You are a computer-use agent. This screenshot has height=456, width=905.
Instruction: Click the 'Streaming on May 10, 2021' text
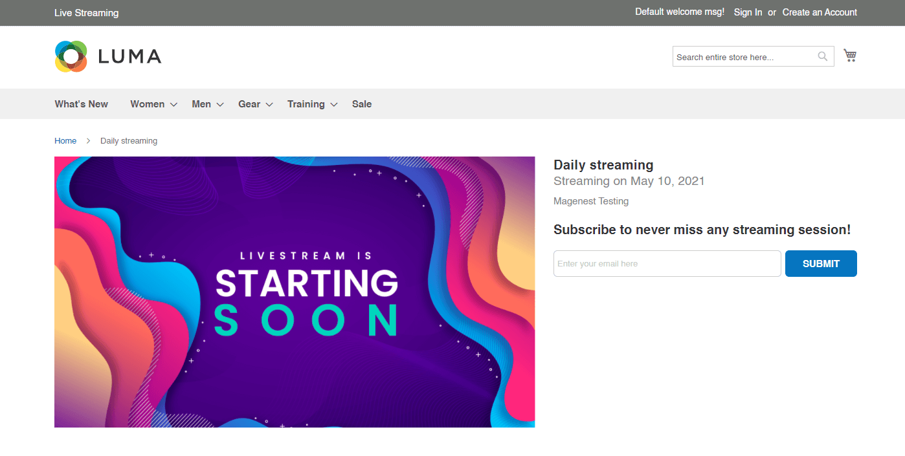point(629,181)
